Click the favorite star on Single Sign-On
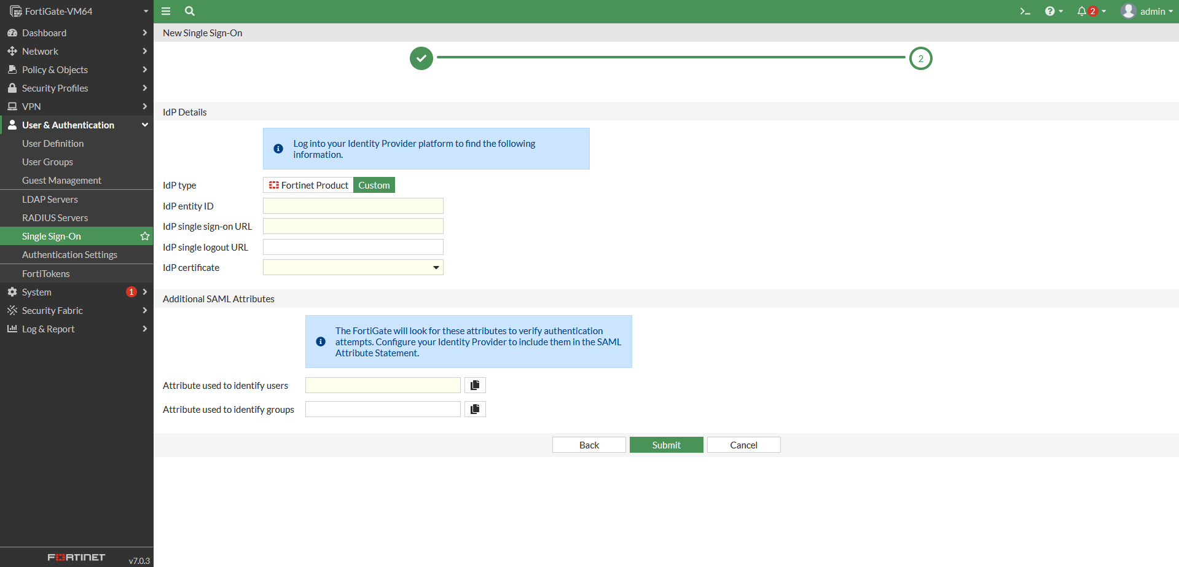 pyautogui.click(x=145, y=236)
